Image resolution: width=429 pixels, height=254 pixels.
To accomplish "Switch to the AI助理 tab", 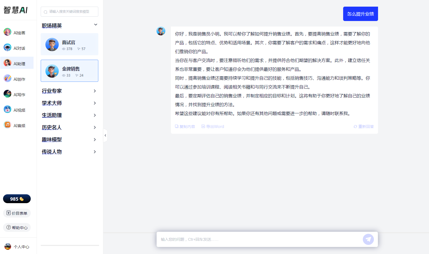I will point(17,63).
